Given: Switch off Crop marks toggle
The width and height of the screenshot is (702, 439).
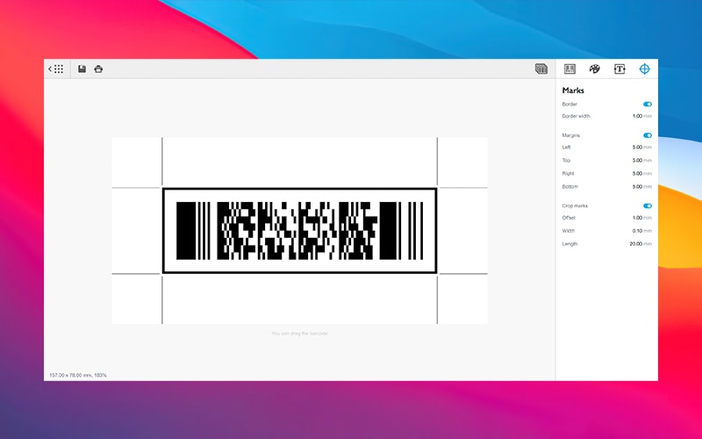Looking at the screenshot, I should (x=648, y=205).
